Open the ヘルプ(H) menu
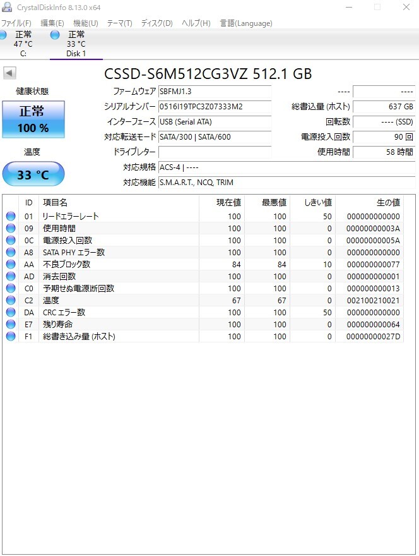The width and height of the screenshot is (419, 556). [x=196, y=23]
